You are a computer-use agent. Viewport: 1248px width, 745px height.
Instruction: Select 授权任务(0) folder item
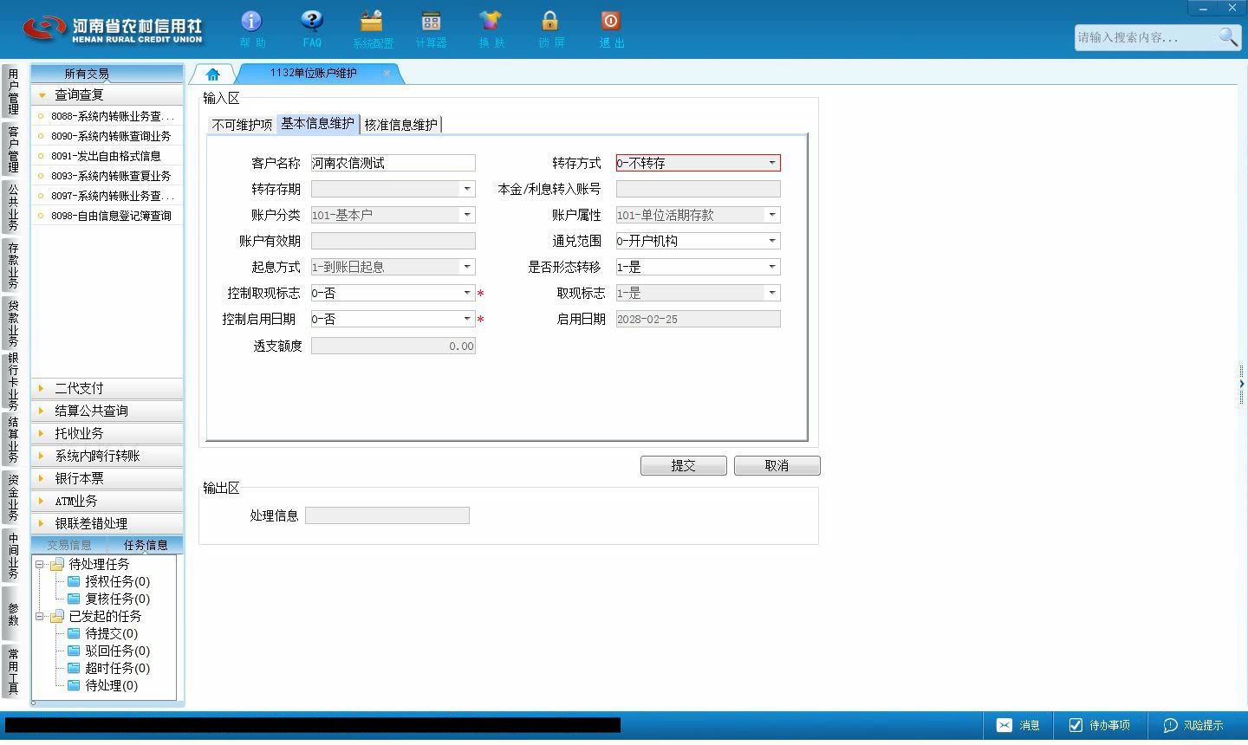108,581
